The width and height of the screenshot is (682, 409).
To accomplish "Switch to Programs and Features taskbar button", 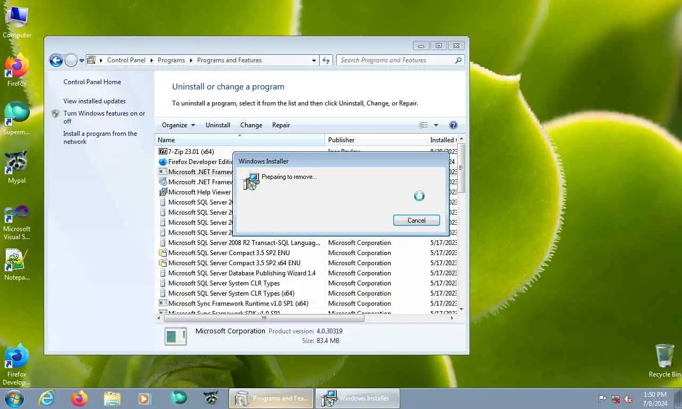I will point(271,398).
